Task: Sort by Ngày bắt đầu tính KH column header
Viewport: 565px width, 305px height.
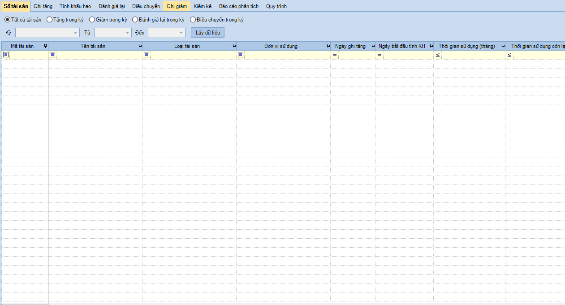Action: pyautogui.click(x=401, y=46)
